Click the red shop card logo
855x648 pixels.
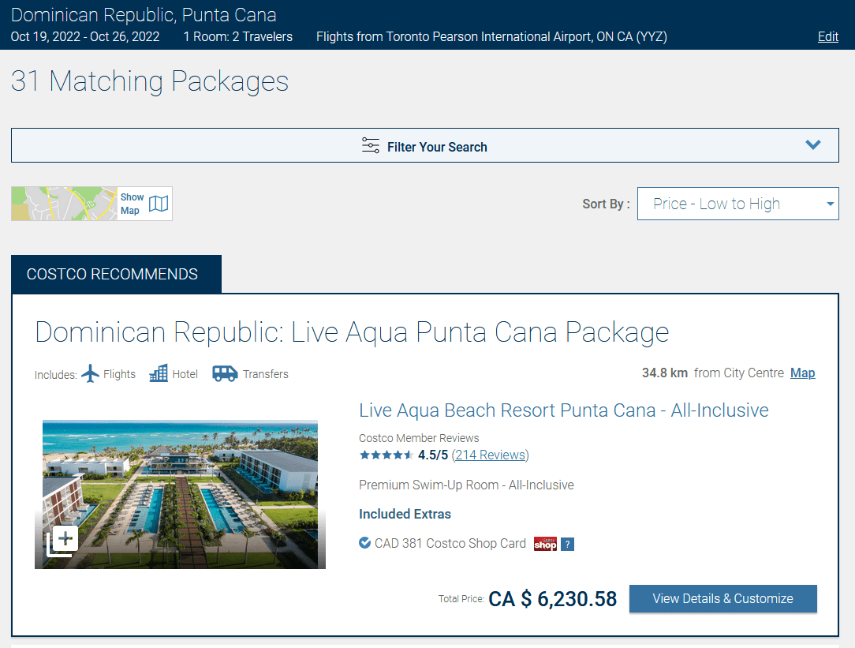[545, 544]
